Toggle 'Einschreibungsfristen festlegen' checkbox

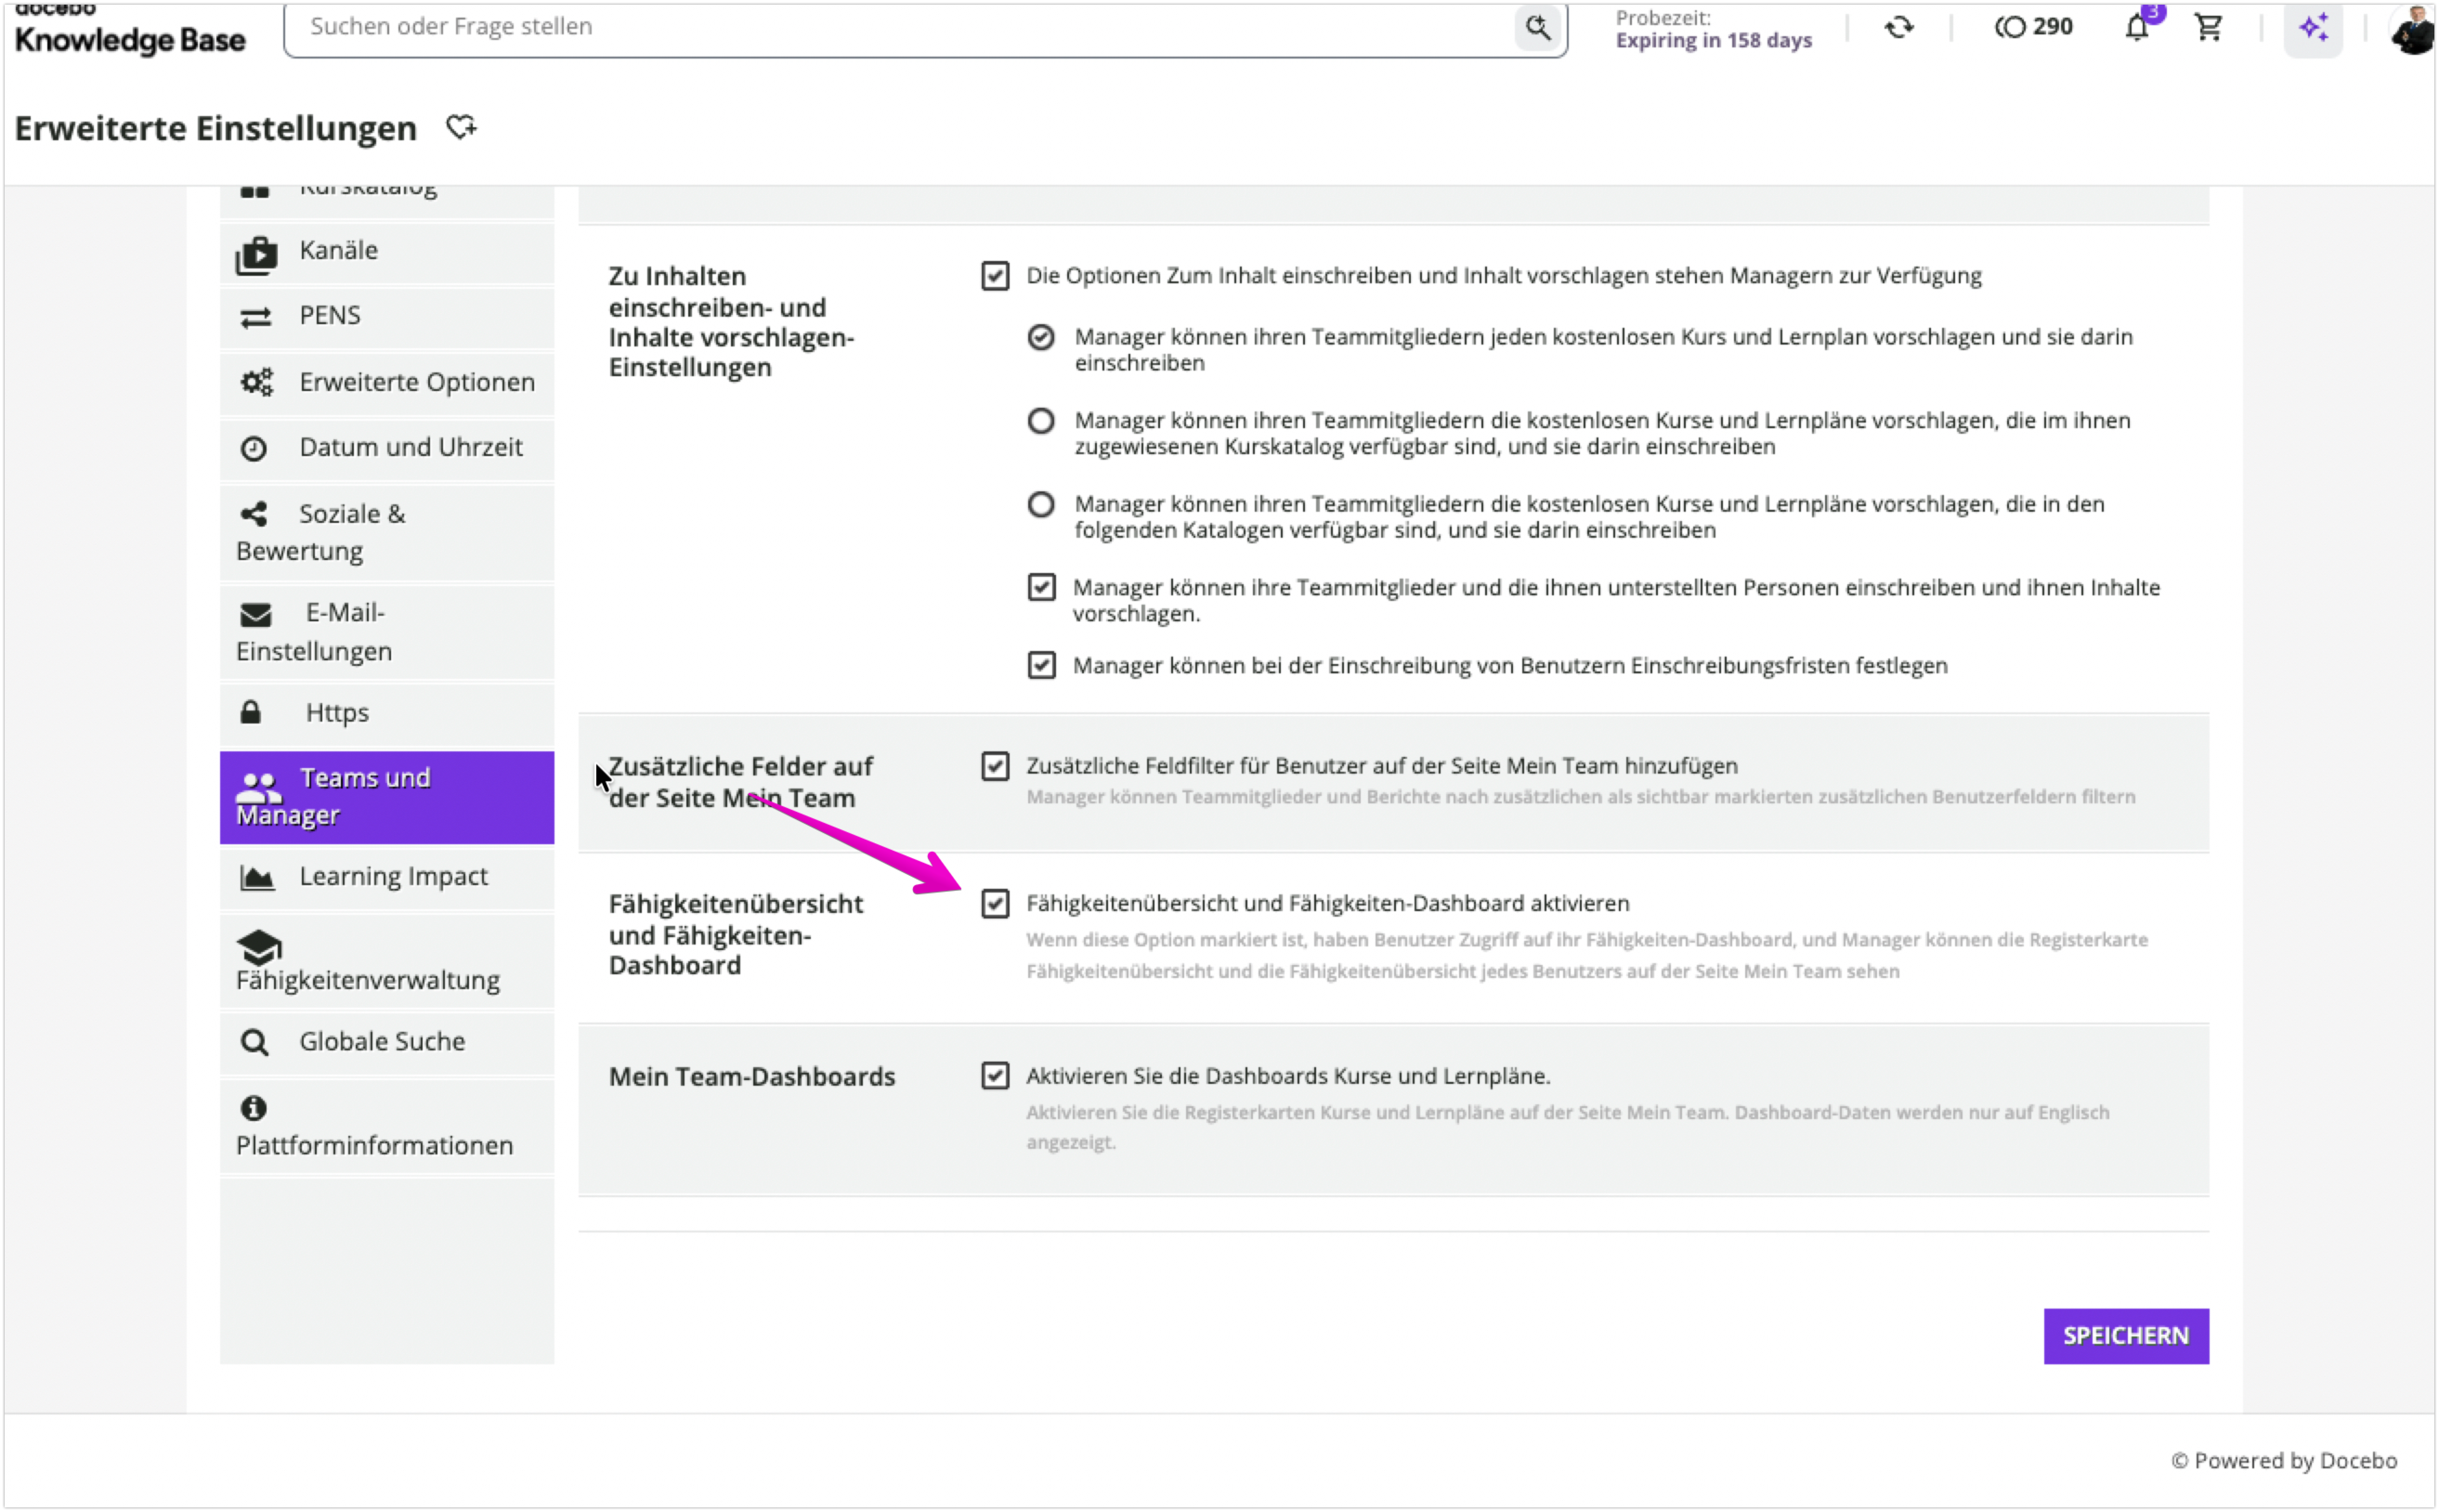tap(1041, 665)
